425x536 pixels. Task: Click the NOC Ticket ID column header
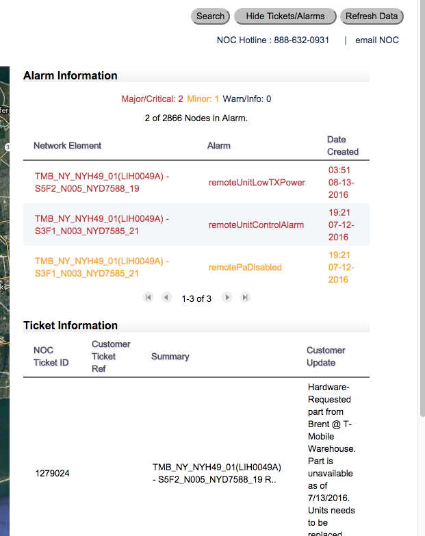tap(51, 356)
